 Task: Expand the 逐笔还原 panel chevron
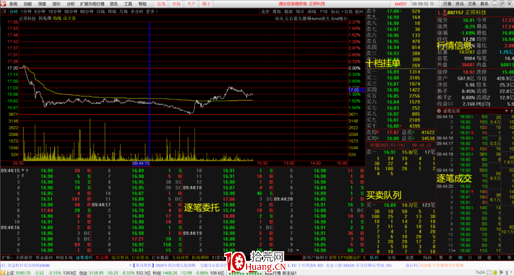click(439, 111)
